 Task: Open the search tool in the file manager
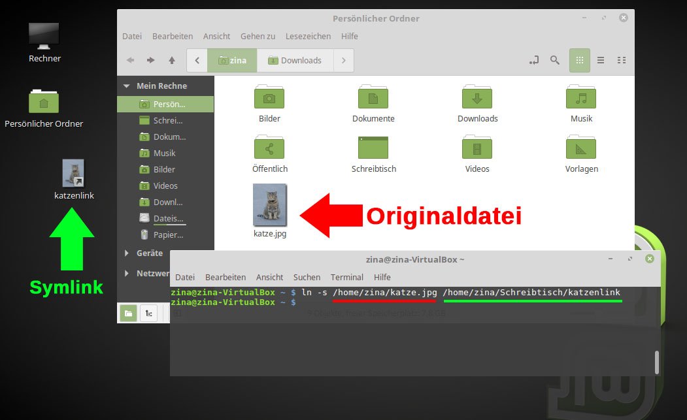coord(554,59)
